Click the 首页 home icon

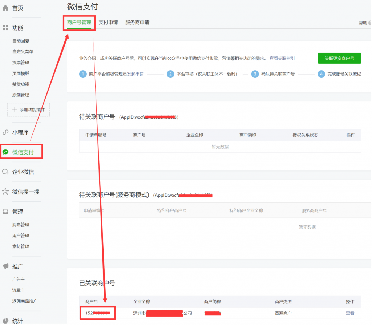pos(5,8)
